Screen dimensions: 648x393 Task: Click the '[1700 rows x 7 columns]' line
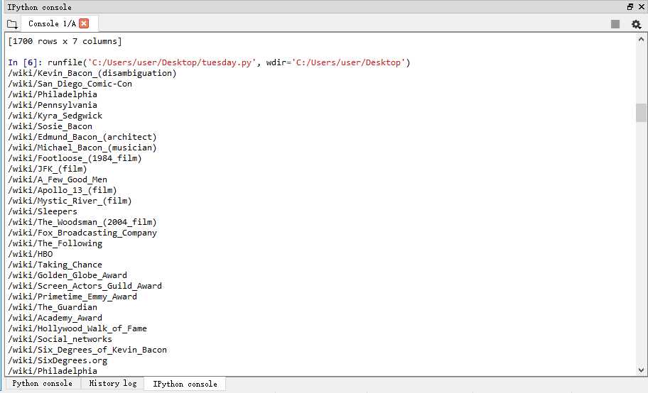click(x=65, y=41)
